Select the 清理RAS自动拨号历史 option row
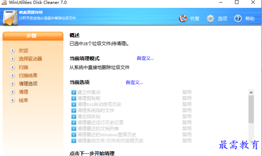The width and height of the screenshot is (262, 156). (x=131, y=104)
